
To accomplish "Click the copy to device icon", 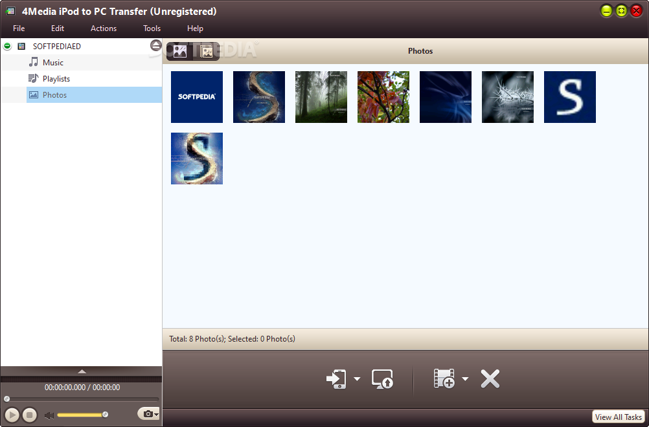I will (336, 378).
